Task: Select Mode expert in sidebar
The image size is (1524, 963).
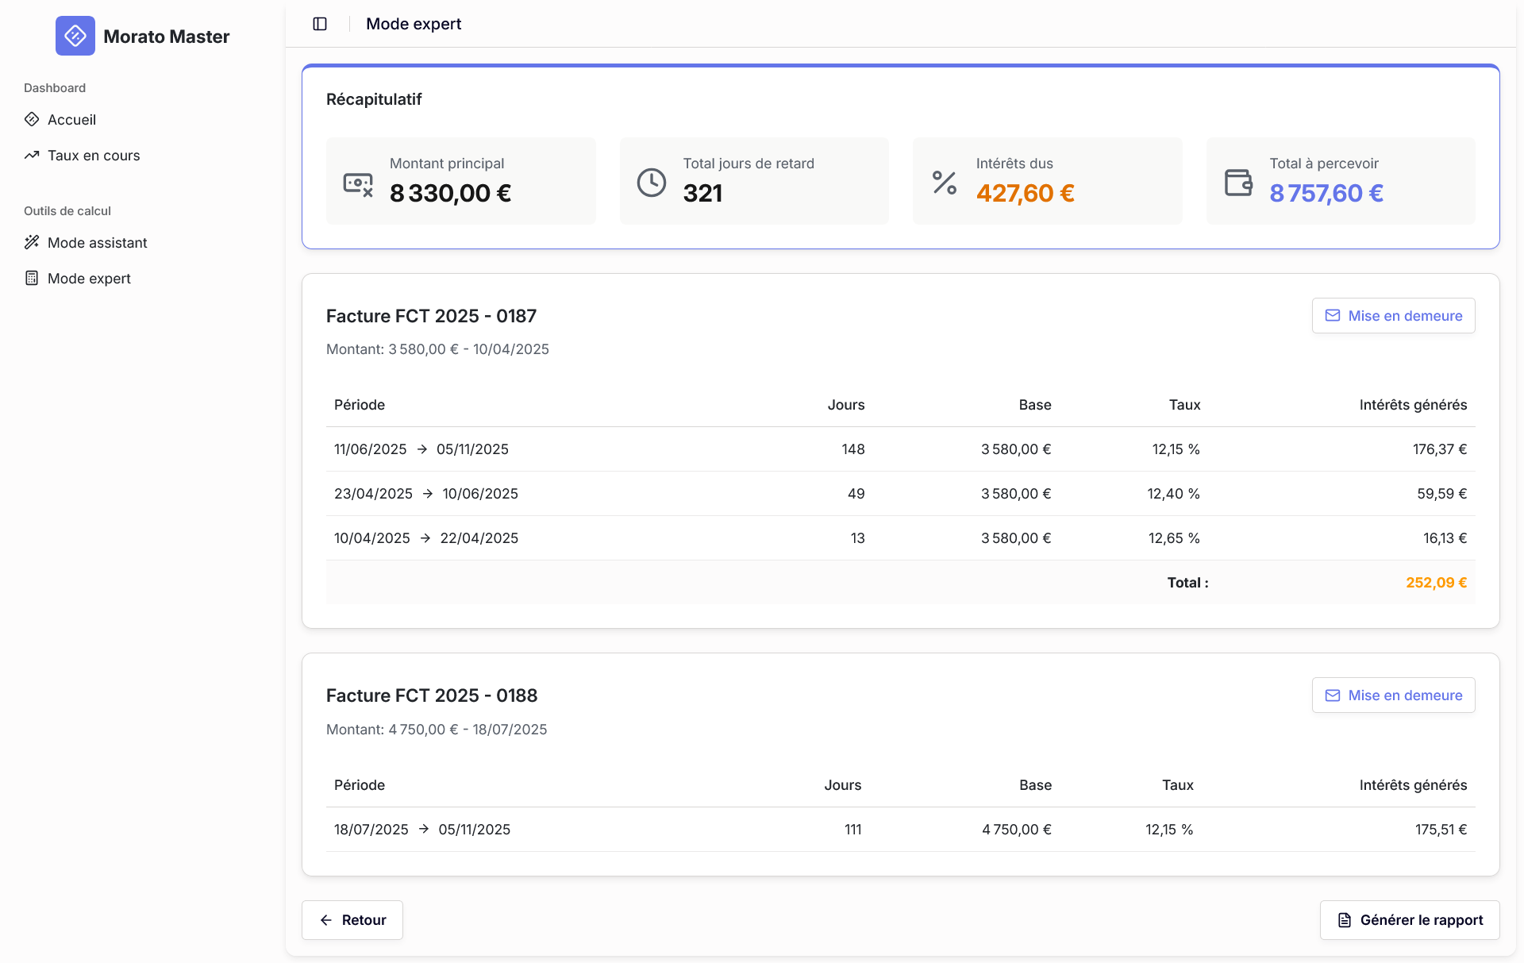Action: (89, 279)
